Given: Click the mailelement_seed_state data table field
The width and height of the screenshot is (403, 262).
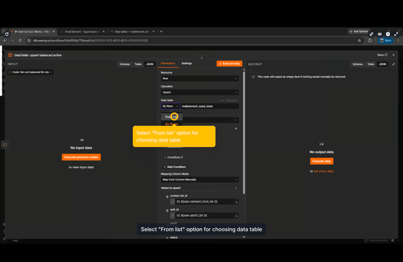Looking at the screenshot, I should click(x=209, y=106).
